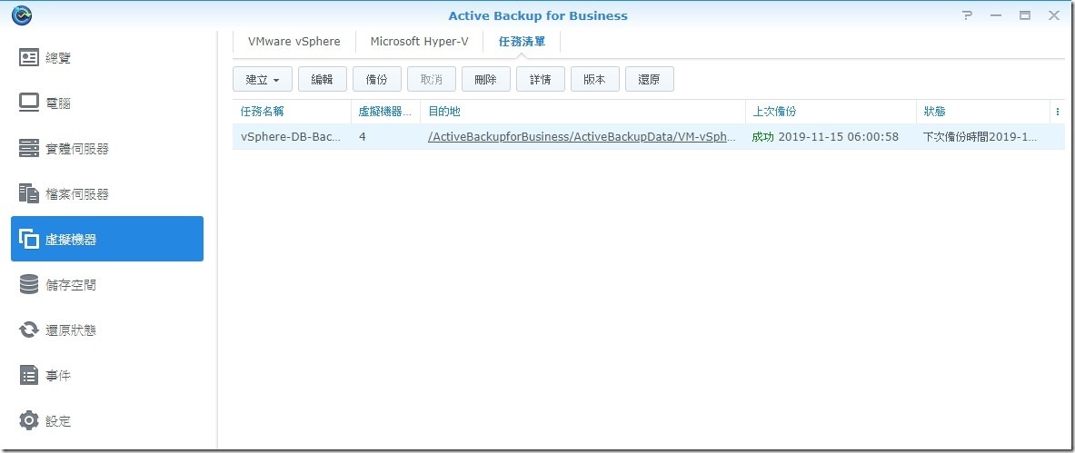The image size is (1075, 453).
Task: Sort by 虛擬機器 count column header
Action: tap(386, 112)
